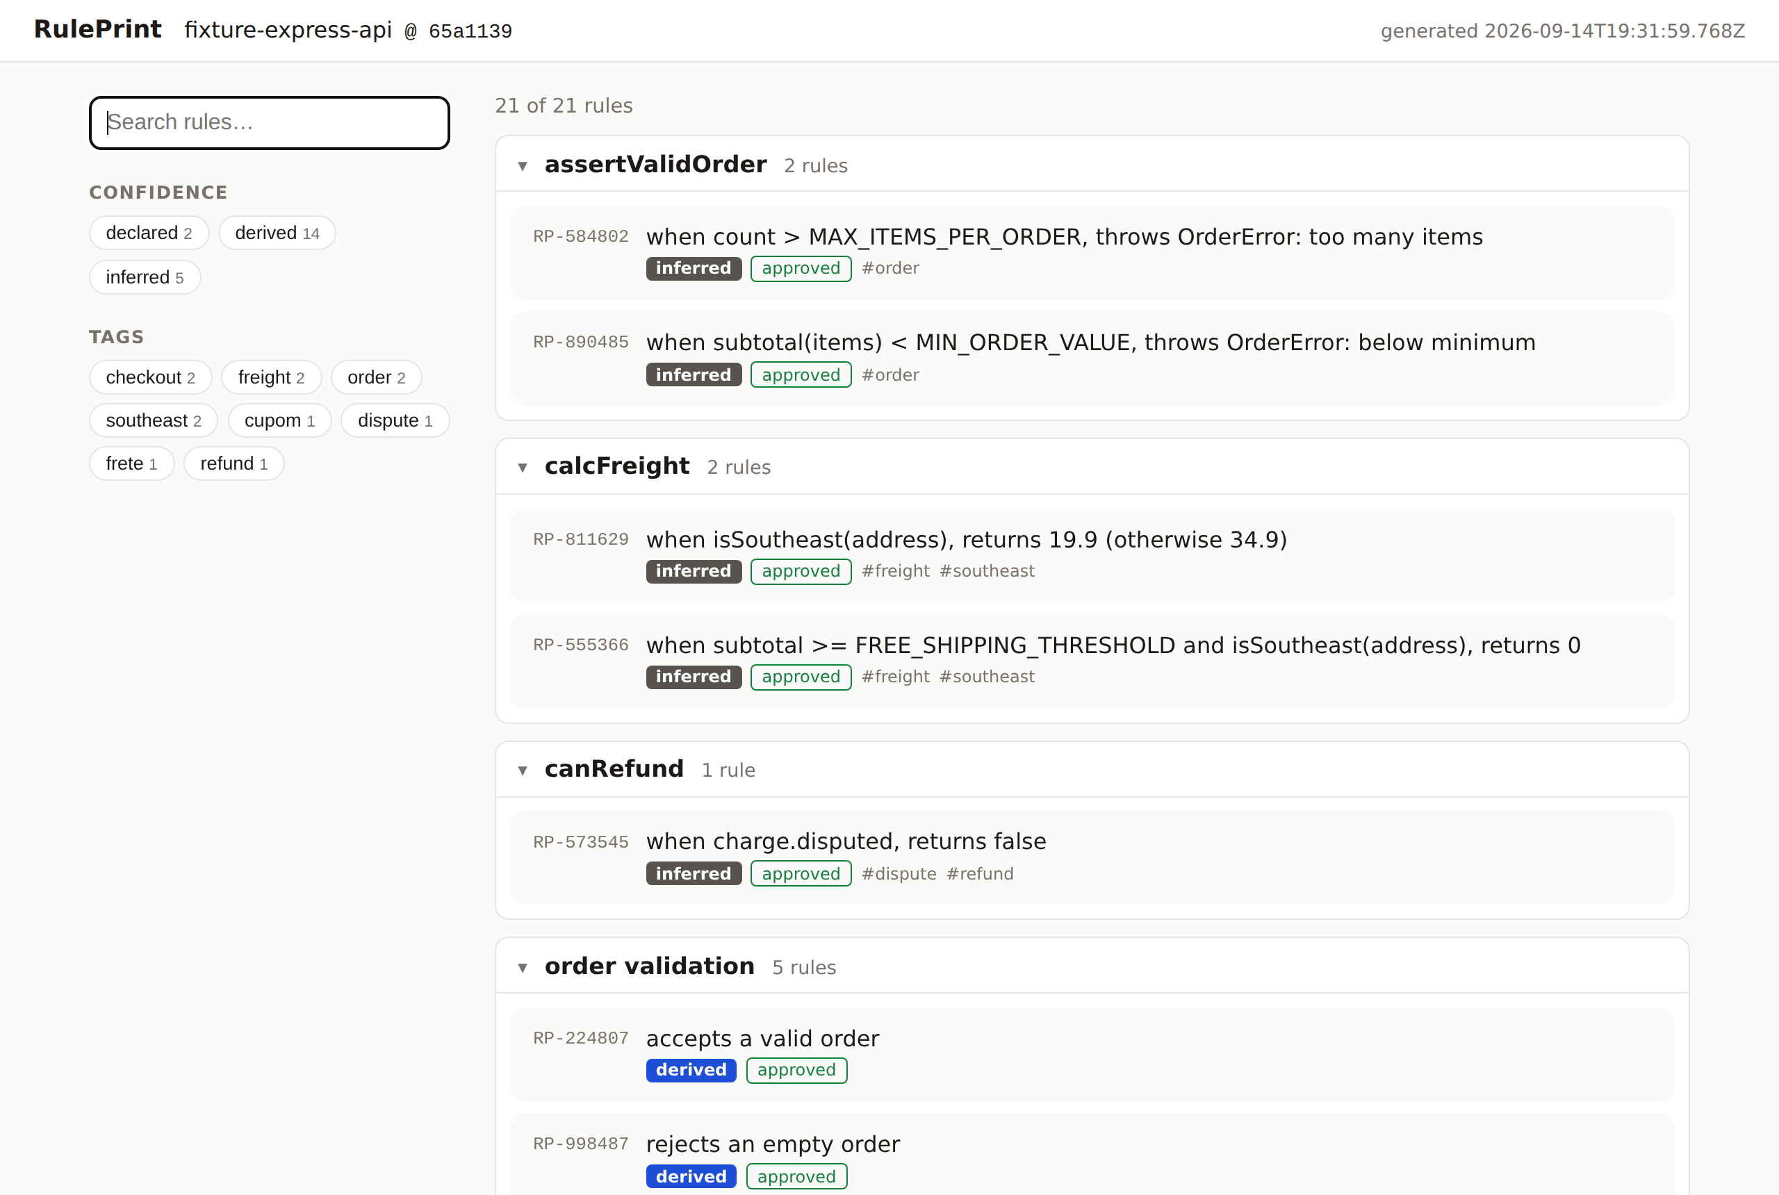Click the #dispute tag on RP-573545
Viewport: 1779px width, 1195px height.
point(899,874)
